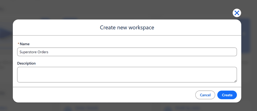Screen dimensions: 257x111
Task: Click the Description field label
Action: pyautogui.click(x=26, y=63)
